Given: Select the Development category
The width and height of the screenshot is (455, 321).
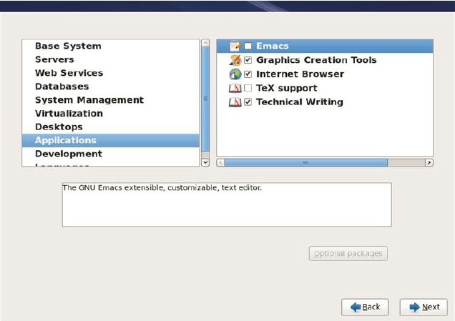Looking at the screenshot, I should (111, 154).
